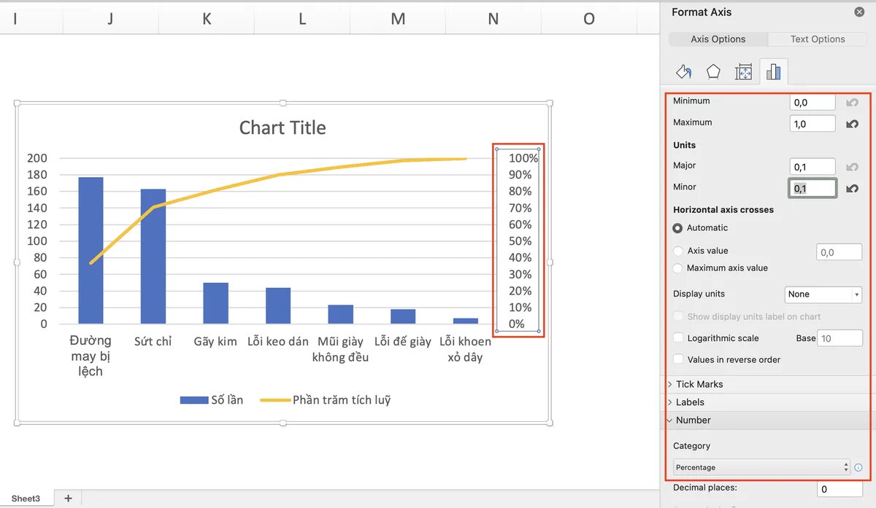Close the Format Axis pane

pos(859,12)
